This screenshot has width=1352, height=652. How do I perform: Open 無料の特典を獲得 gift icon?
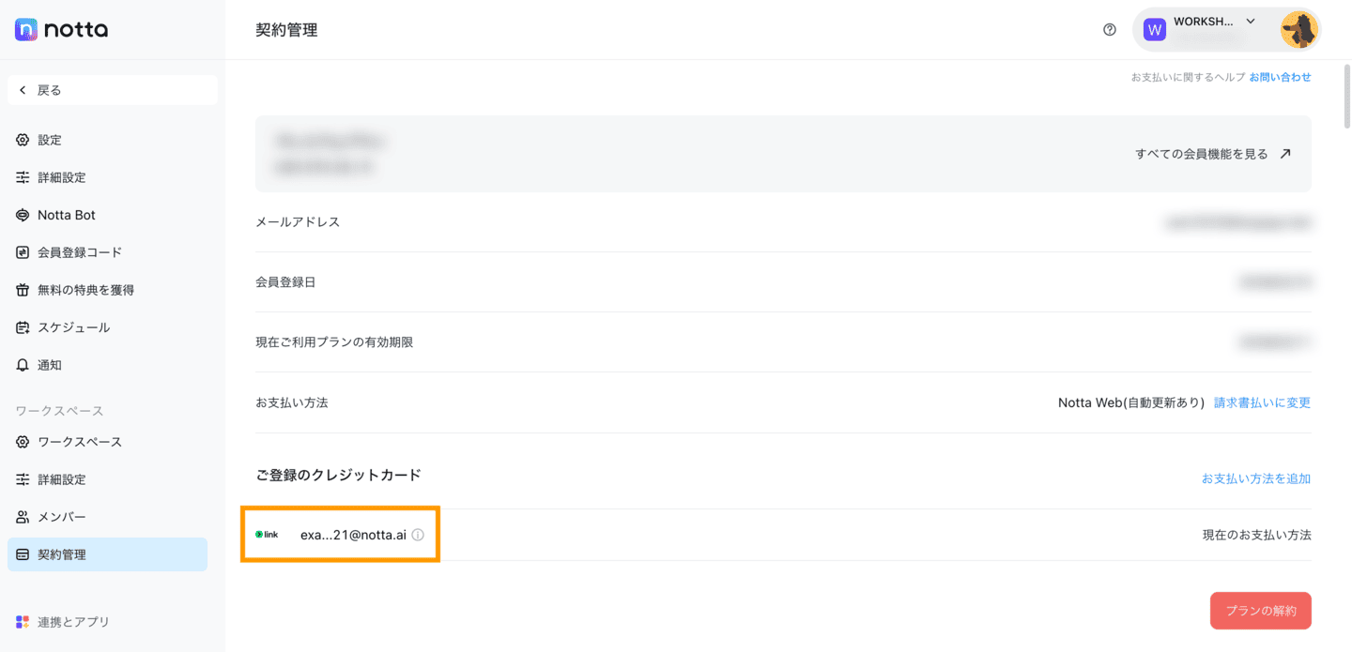[21, 289]
